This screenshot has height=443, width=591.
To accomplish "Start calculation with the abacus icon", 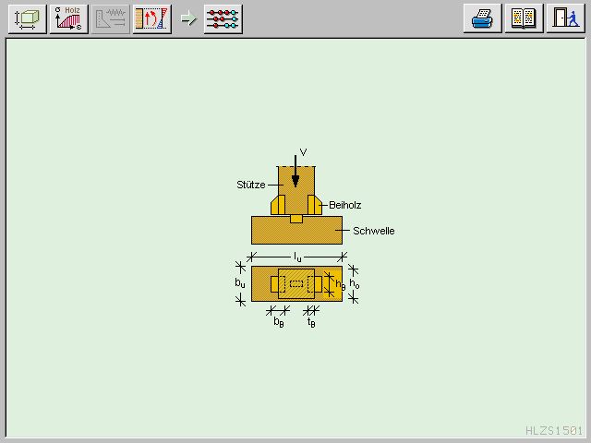I will (x=223, y=18).
